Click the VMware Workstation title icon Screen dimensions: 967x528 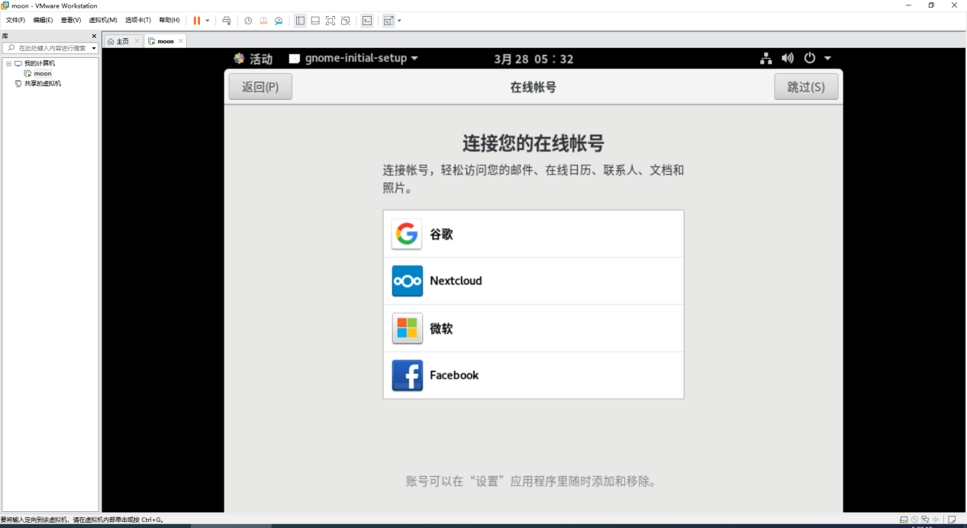[x=5, y=5]
